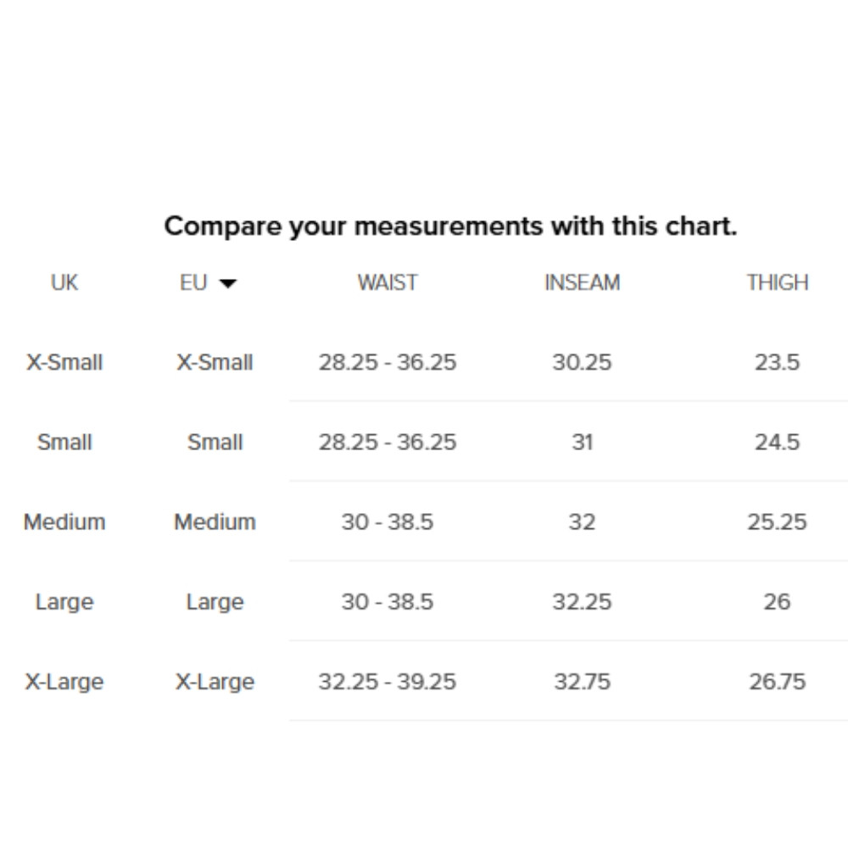The width and height of the screenshot is (848, 848).
Task: Click UK Medium size label
Action: point(64,522)
